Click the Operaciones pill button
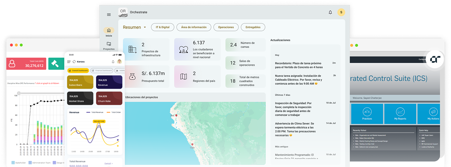 226,27
